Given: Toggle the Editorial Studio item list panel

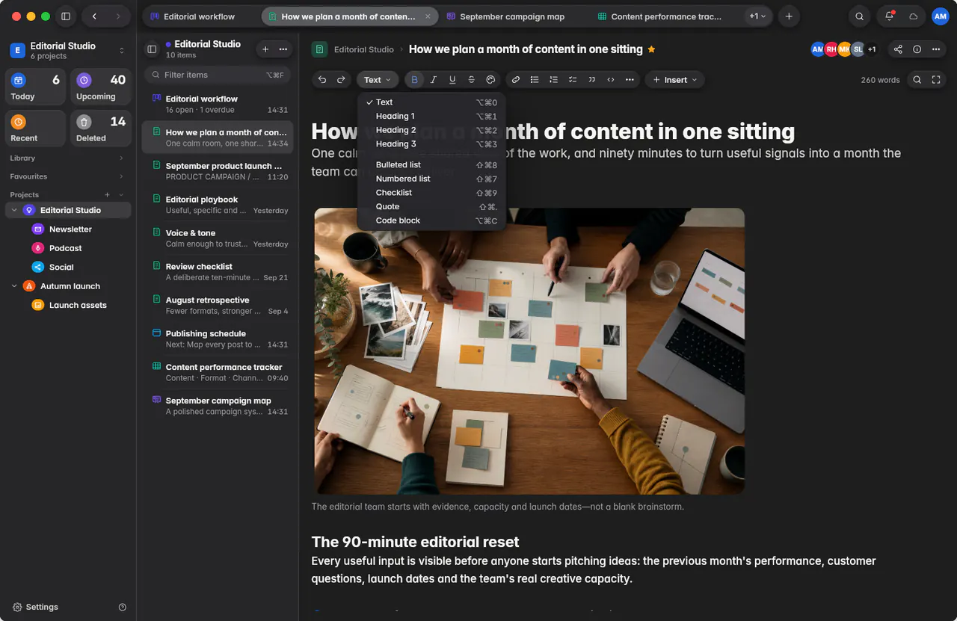Looking at the screenshot, I should [152, 49].
